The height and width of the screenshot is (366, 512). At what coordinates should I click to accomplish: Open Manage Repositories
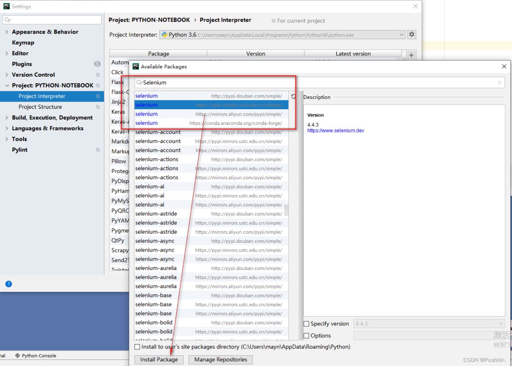[221, 360]
